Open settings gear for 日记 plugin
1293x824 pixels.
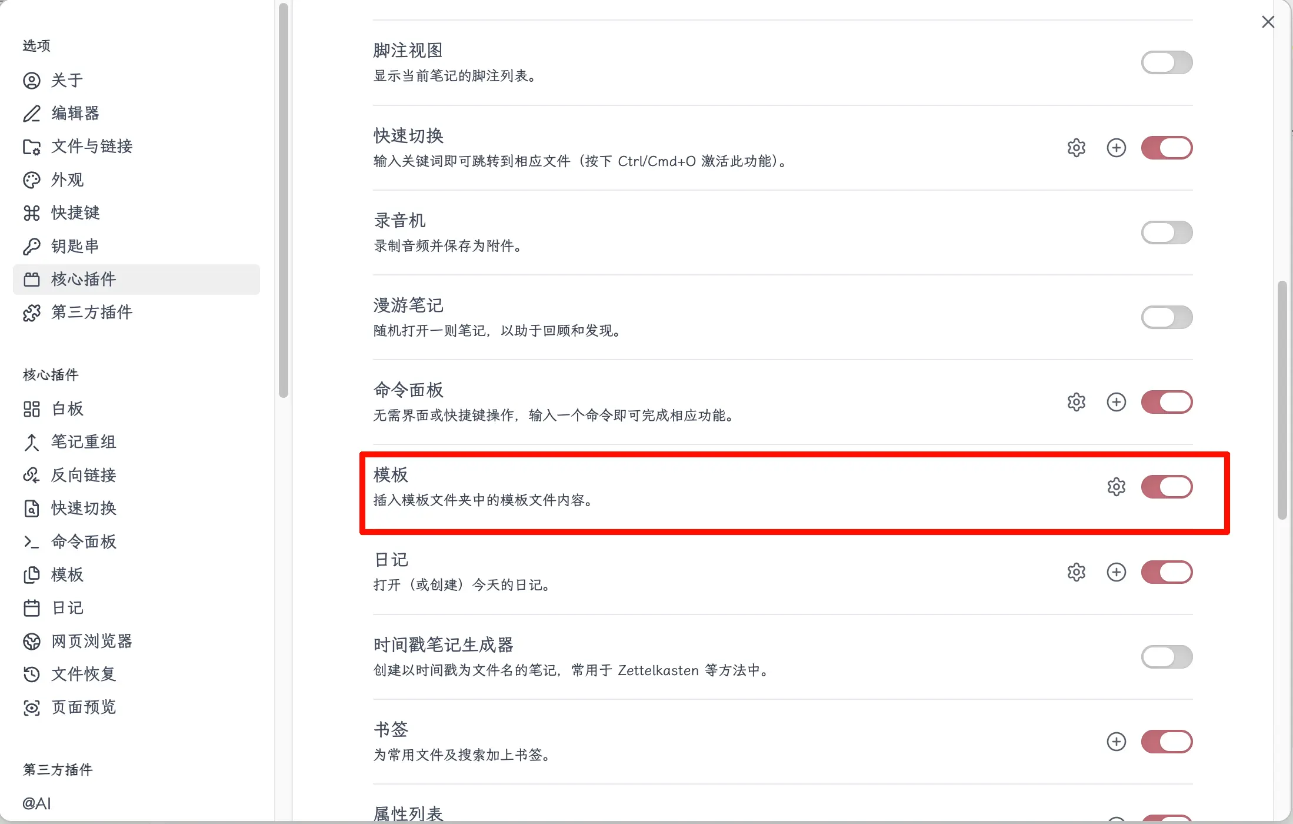(1076, 572)
